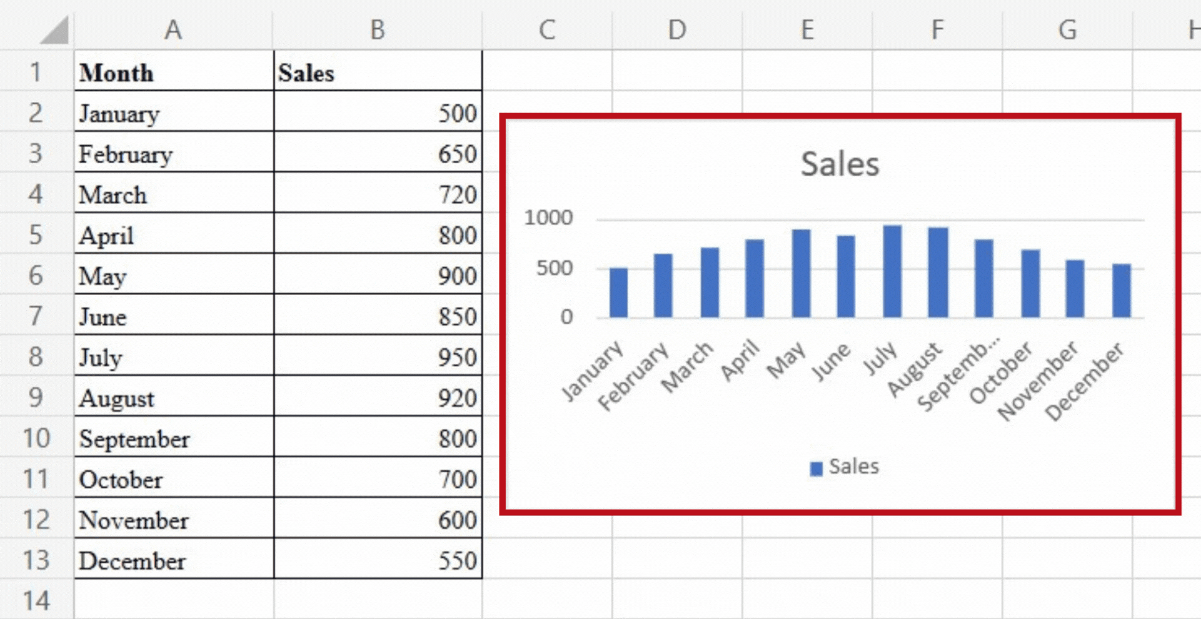1201x619 pixels.
Task: Select the July bar in chart
Action: click(892, 271)
